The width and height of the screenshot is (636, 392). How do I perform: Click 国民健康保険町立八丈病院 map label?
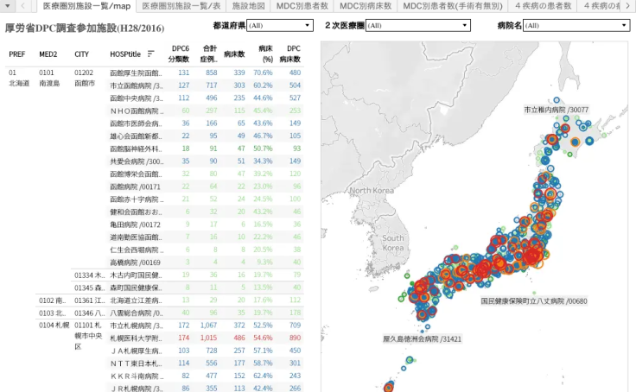click(534, 300)
